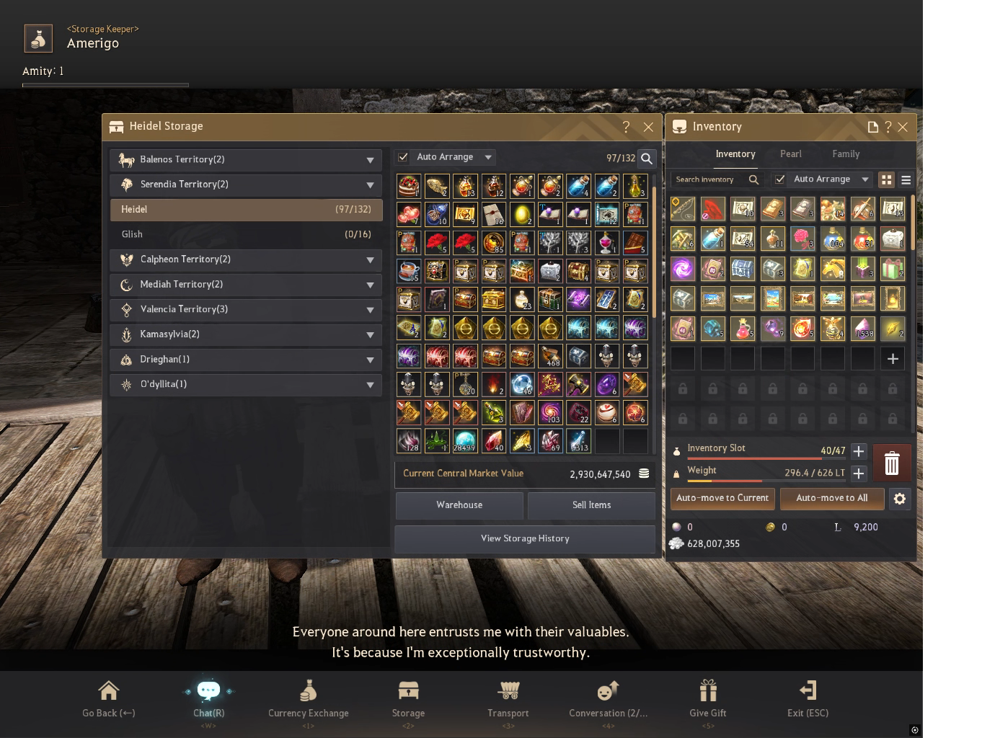The image size is (995, 738).
Task: Collapse Serendia Territory storage list
Action: click(x=246, y=184)
